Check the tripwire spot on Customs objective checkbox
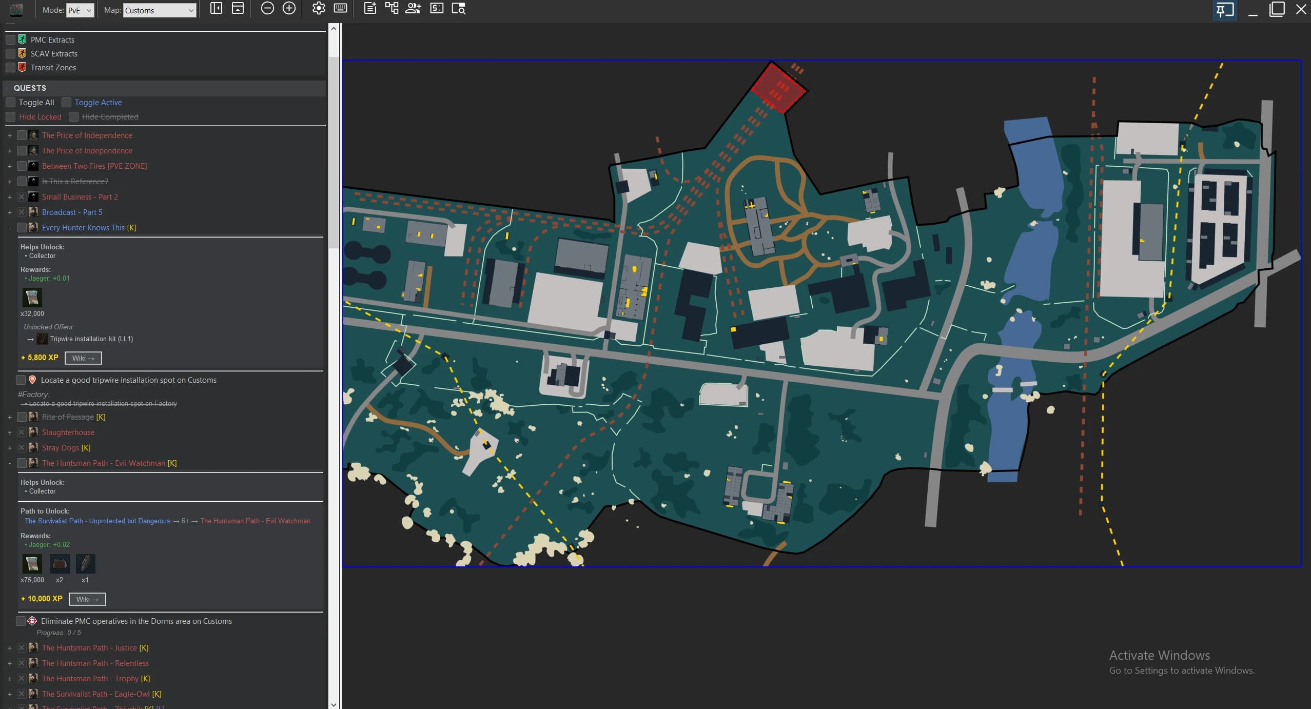Image resolution: width=1311 pixels, height=709 pixels. point(21,380)
